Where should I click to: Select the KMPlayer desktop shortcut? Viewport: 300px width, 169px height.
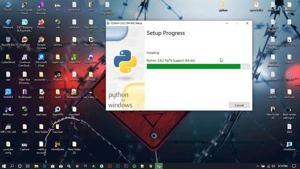point(8,111)
